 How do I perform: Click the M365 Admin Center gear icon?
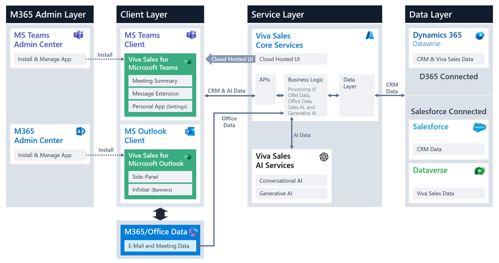tap(81, 131)
